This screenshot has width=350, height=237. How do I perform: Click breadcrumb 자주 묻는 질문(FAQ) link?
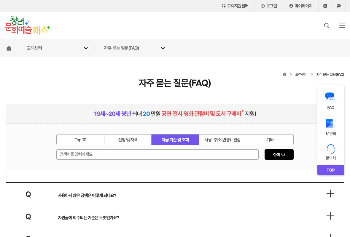(330, 74)
